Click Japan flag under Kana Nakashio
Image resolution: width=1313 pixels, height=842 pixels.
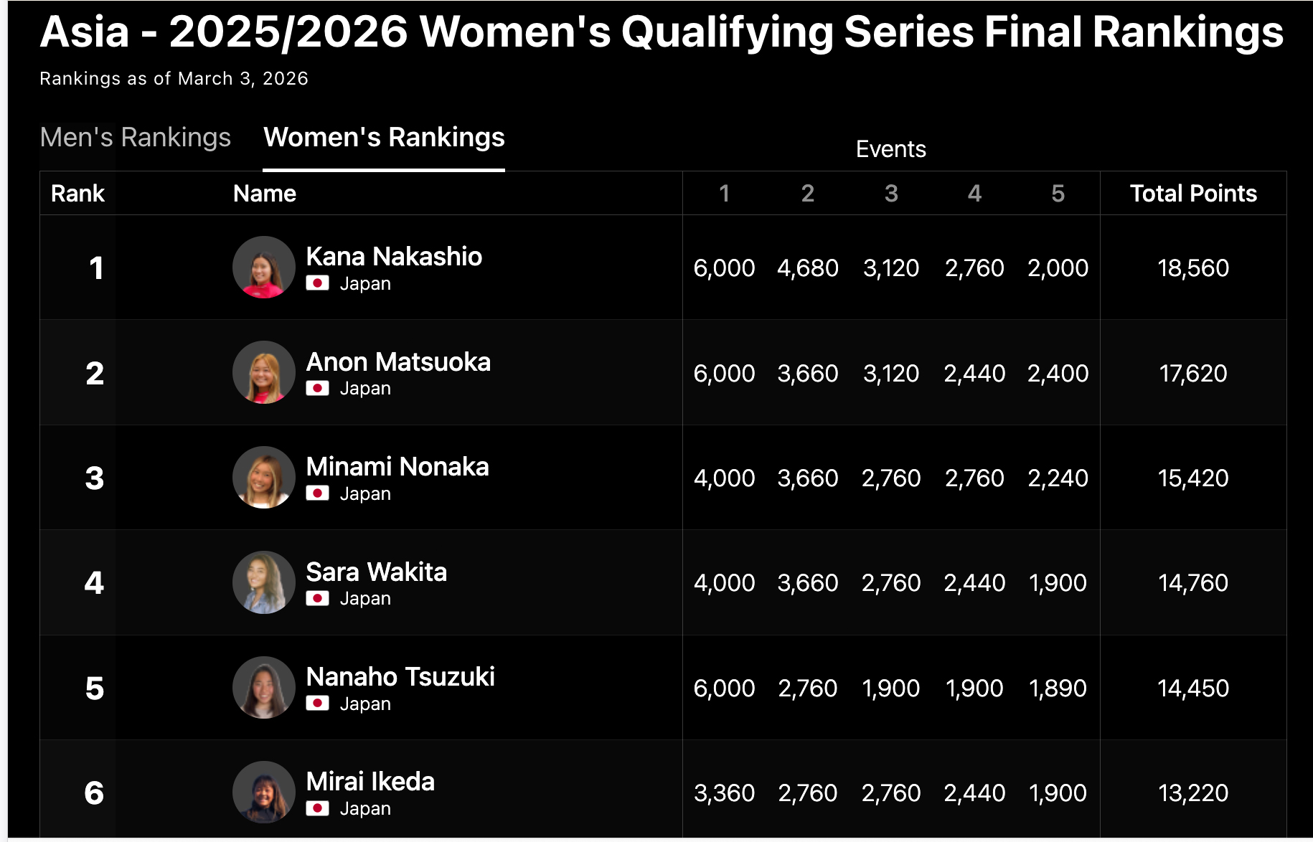[x=317, y=283]
